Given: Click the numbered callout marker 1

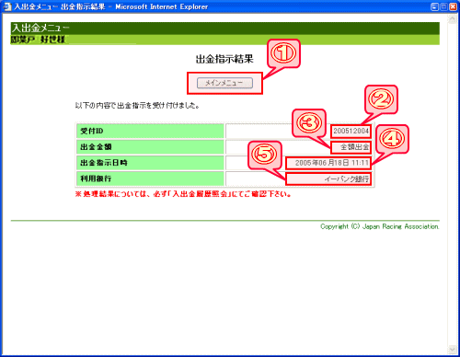Looking at the screenshot, I should 283,52.
